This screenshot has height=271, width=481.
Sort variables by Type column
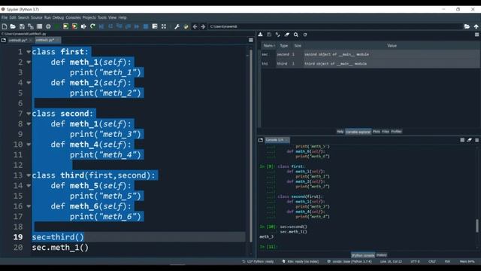coord(284,45)
